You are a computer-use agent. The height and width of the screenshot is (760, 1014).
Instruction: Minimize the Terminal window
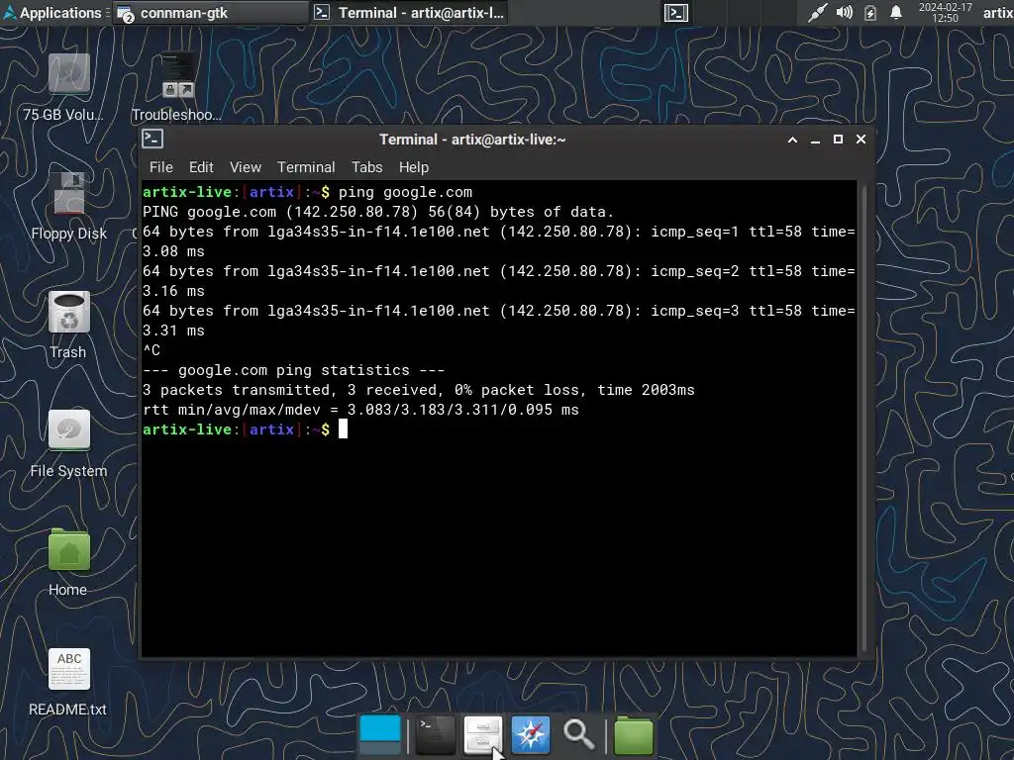816,140
